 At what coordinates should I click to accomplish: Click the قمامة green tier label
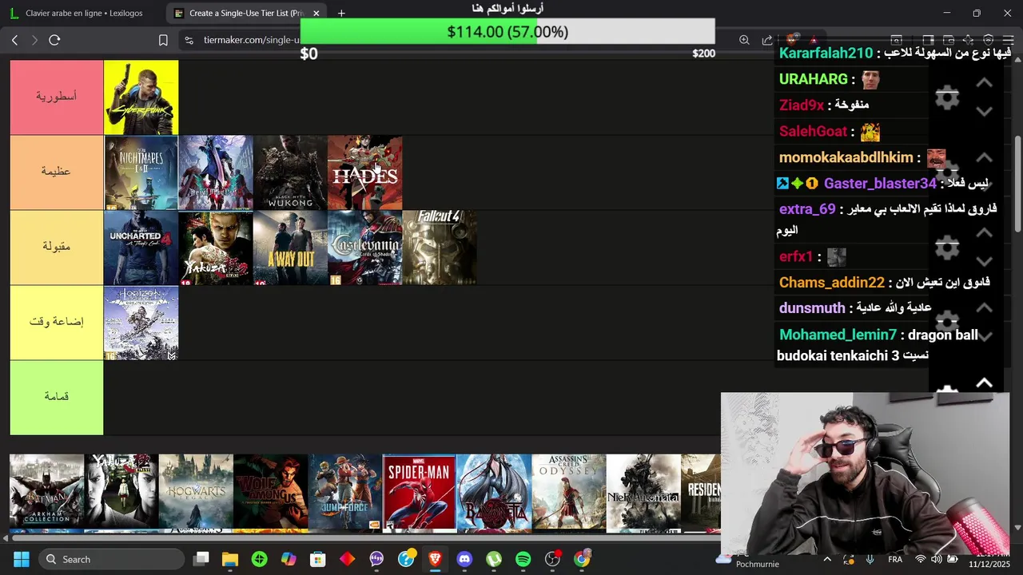click(x=57, y=397)
